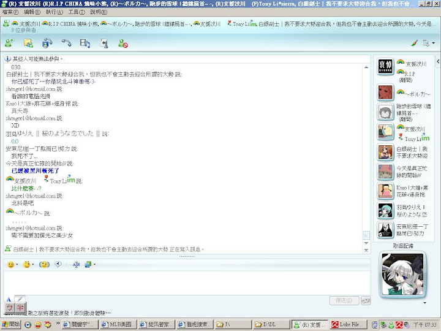Click the search button beside send

[366, 300]
